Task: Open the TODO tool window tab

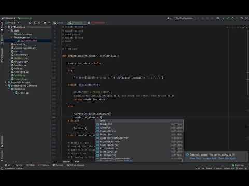Action: tap(31, 165)
